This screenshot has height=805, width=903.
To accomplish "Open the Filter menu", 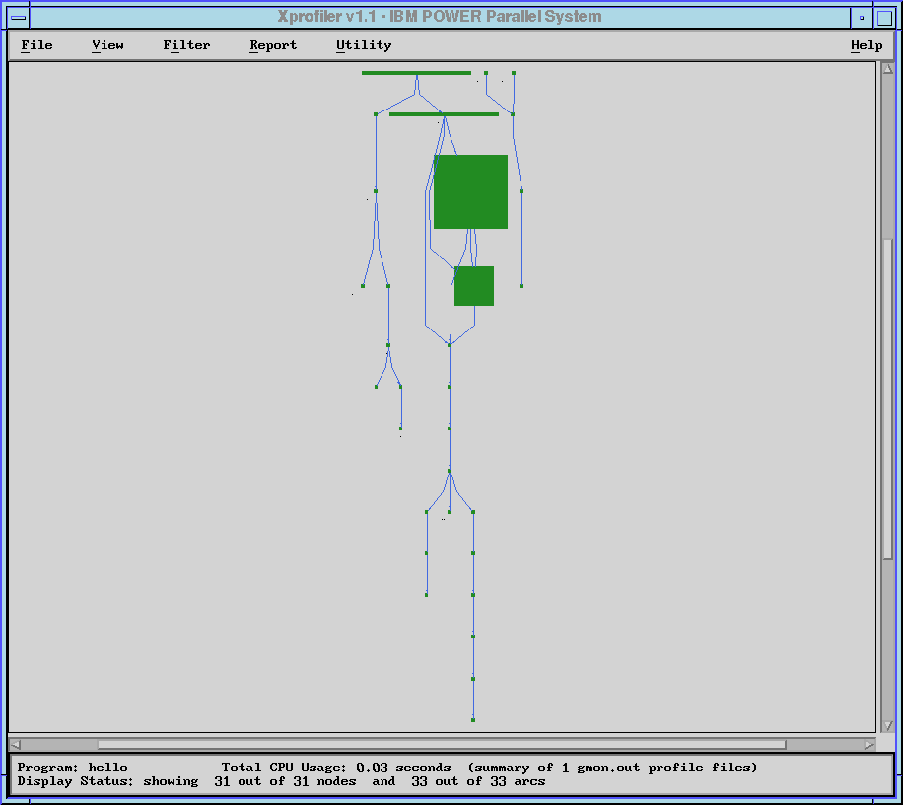I will click(186, 45).
